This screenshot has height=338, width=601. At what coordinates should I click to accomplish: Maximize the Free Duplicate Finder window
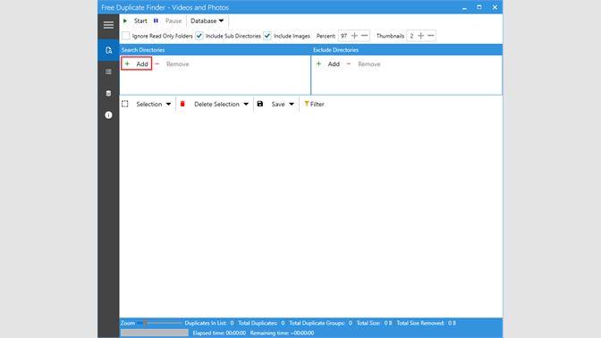(x=479, y=7)
